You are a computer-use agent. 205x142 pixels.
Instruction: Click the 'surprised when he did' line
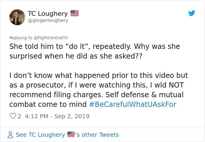coord(76,56)
